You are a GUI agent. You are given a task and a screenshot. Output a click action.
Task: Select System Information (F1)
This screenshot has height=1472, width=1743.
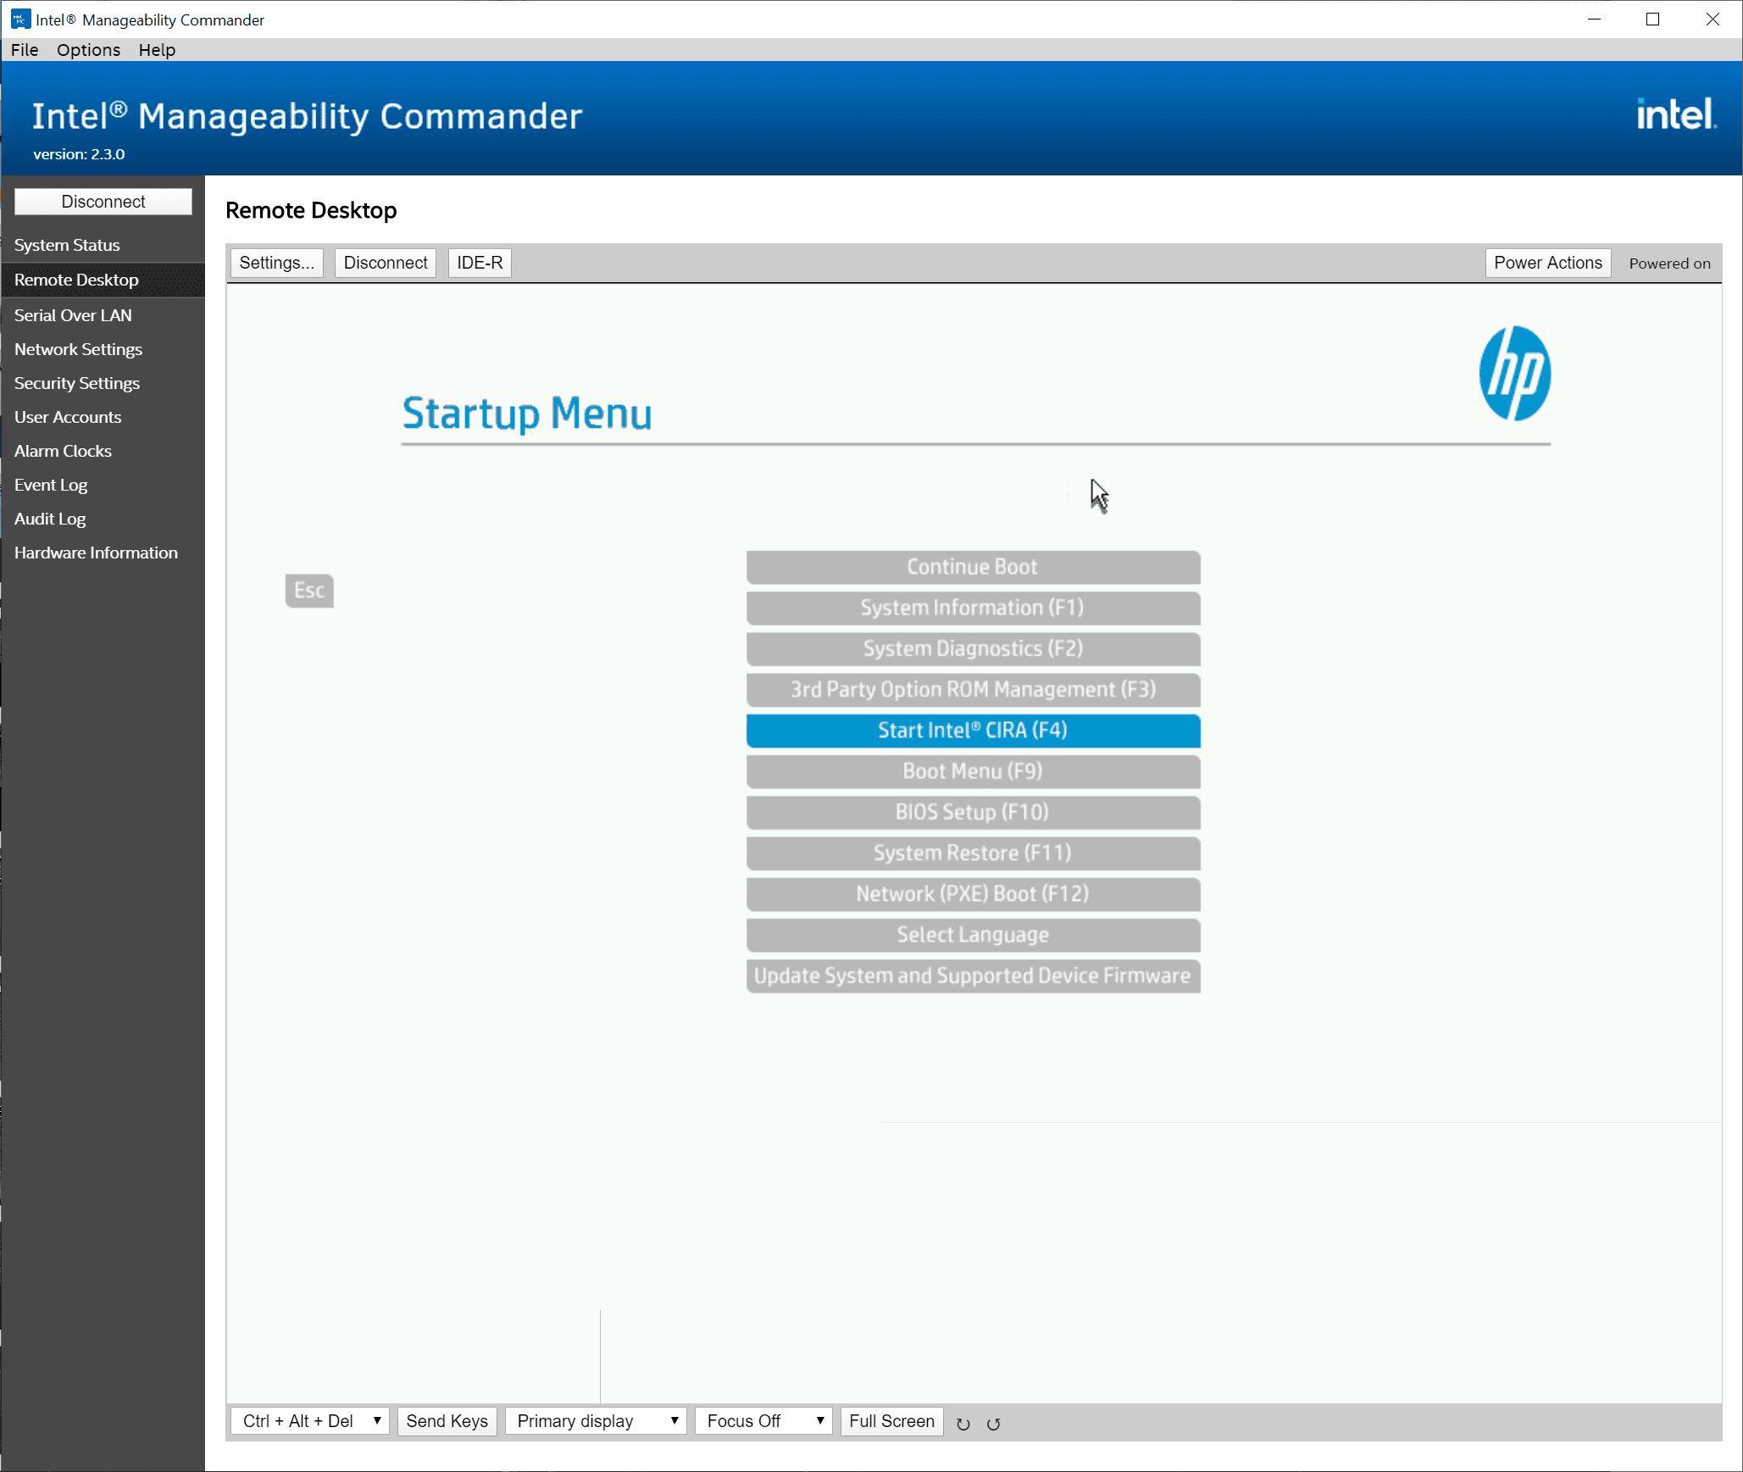973,608
